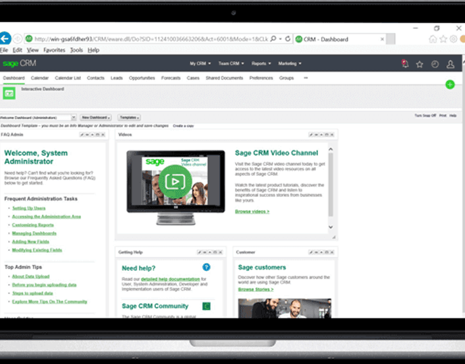Switch to the Calendar tab
The height and width of the screenshot is (364, 465).
pyautogui.click(x=39, y=78)
